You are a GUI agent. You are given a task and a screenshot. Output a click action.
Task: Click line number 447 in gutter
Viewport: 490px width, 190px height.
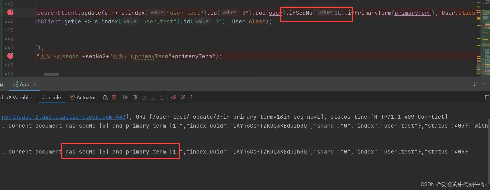point(9,48)
